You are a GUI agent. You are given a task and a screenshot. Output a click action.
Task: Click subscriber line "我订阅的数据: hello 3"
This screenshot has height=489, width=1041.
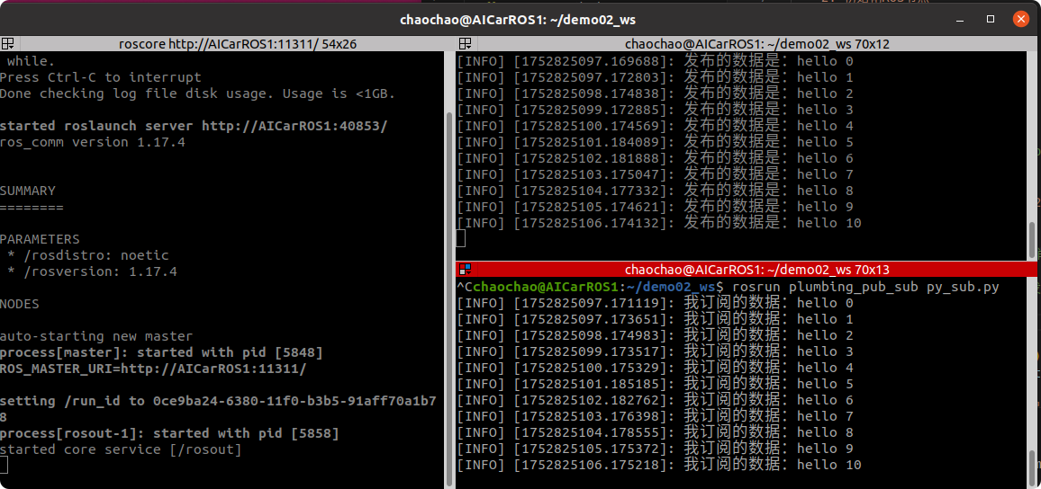click(656, 351)
